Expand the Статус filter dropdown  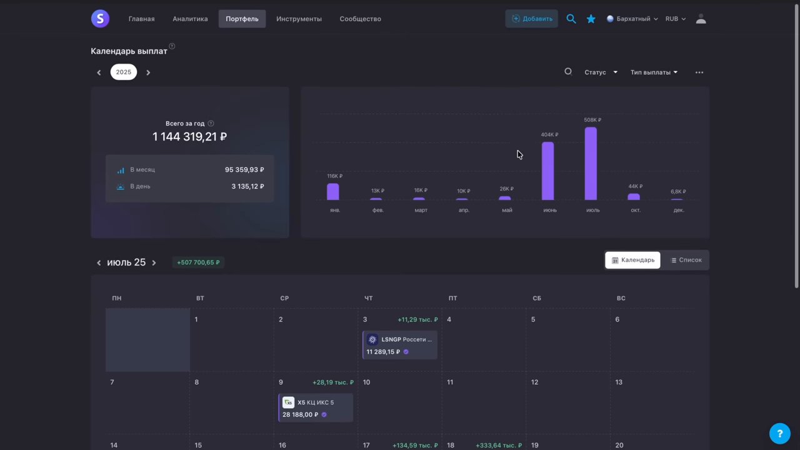(x=601, y=72)
